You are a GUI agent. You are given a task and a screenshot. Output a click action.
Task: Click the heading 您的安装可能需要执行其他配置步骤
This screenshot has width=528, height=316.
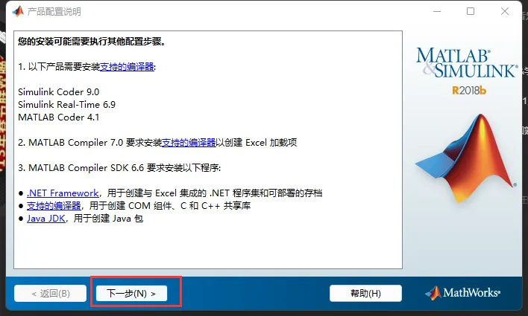point(92,42)
